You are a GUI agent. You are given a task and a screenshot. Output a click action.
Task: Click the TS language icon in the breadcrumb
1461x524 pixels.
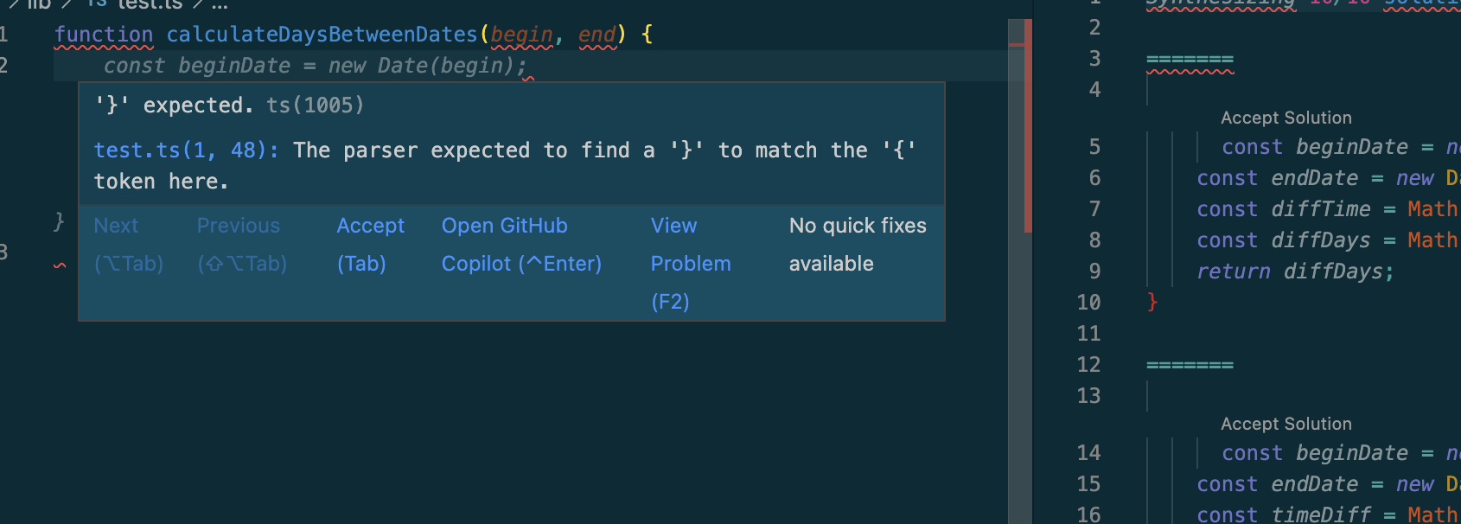tap(95, 4)
